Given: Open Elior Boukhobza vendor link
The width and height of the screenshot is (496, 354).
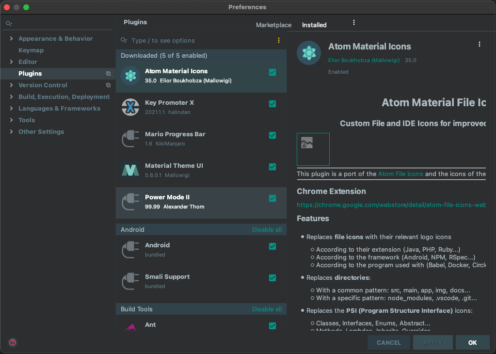Looking at the screenshot, I should pos(364,60).
